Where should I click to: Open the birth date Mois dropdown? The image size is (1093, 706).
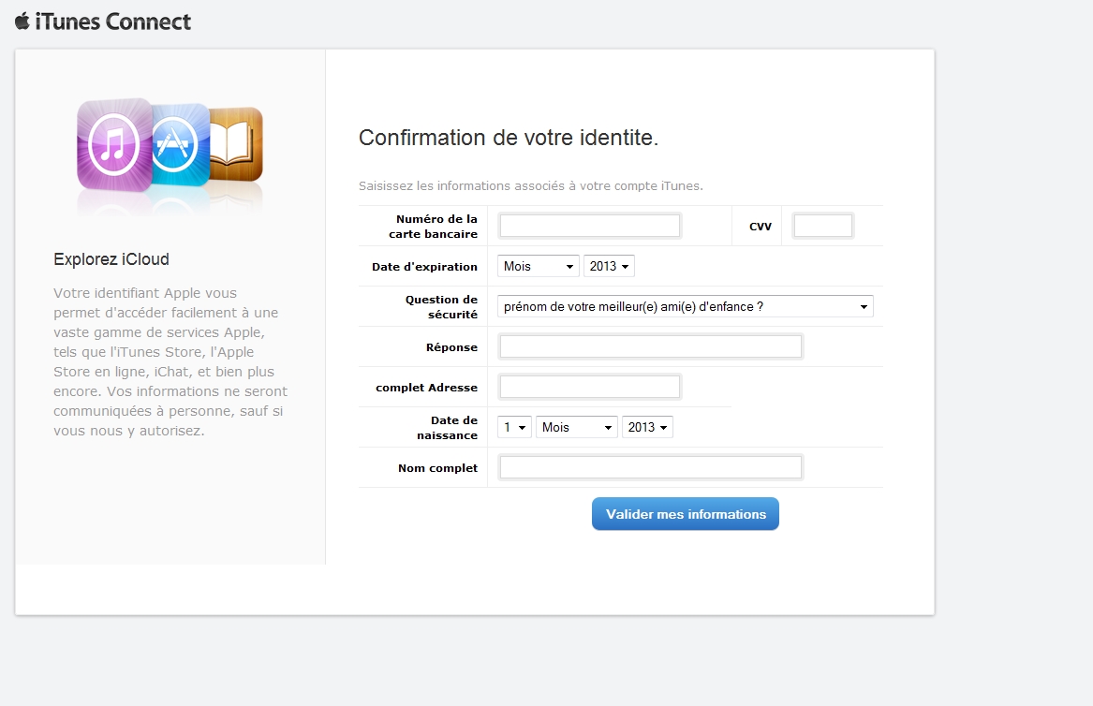tap(577, 427)
